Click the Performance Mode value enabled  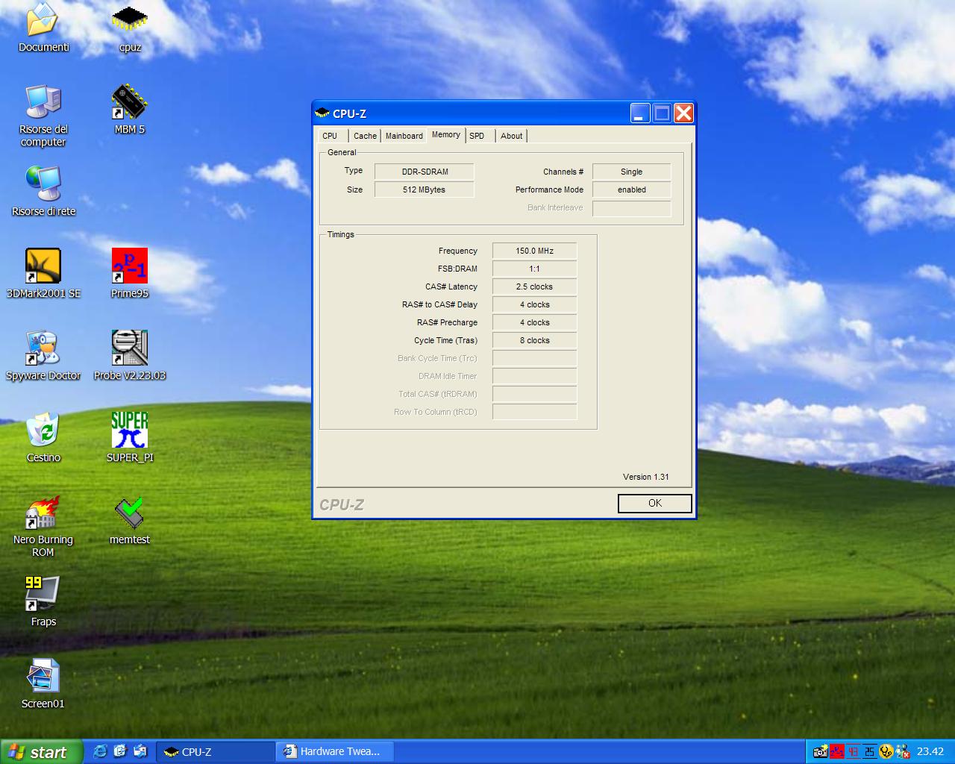tap(632, 190)
